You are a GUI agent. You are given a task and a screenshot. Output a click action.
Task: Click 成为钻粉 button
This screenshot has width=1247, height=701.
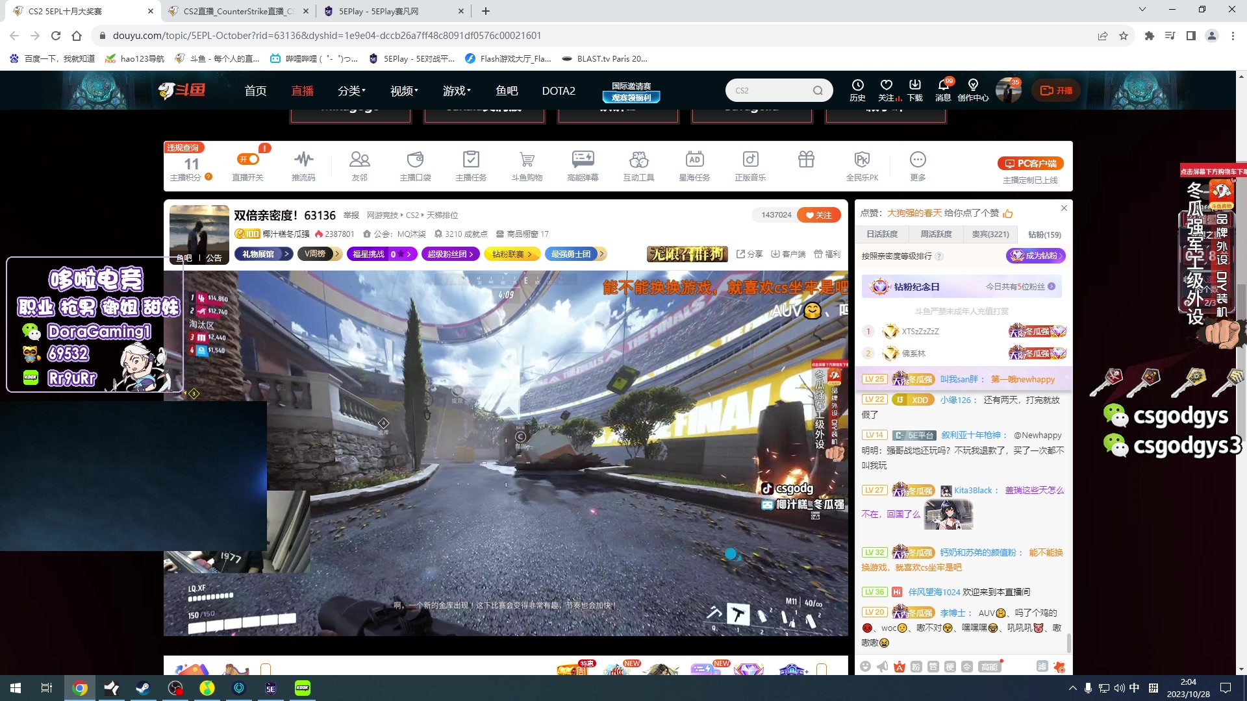1036,256
